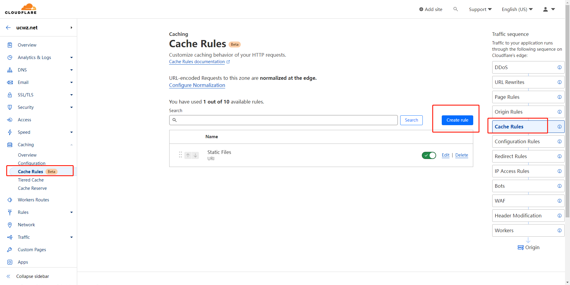The width and height of the screenshot is (570, 285).
Task: Click the rules search input field
Action: pos(284,120)
